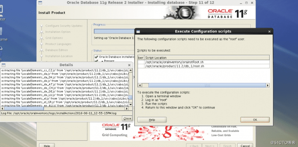
Task: Cancel the Oracle database installation
Action: pos(245,145)
